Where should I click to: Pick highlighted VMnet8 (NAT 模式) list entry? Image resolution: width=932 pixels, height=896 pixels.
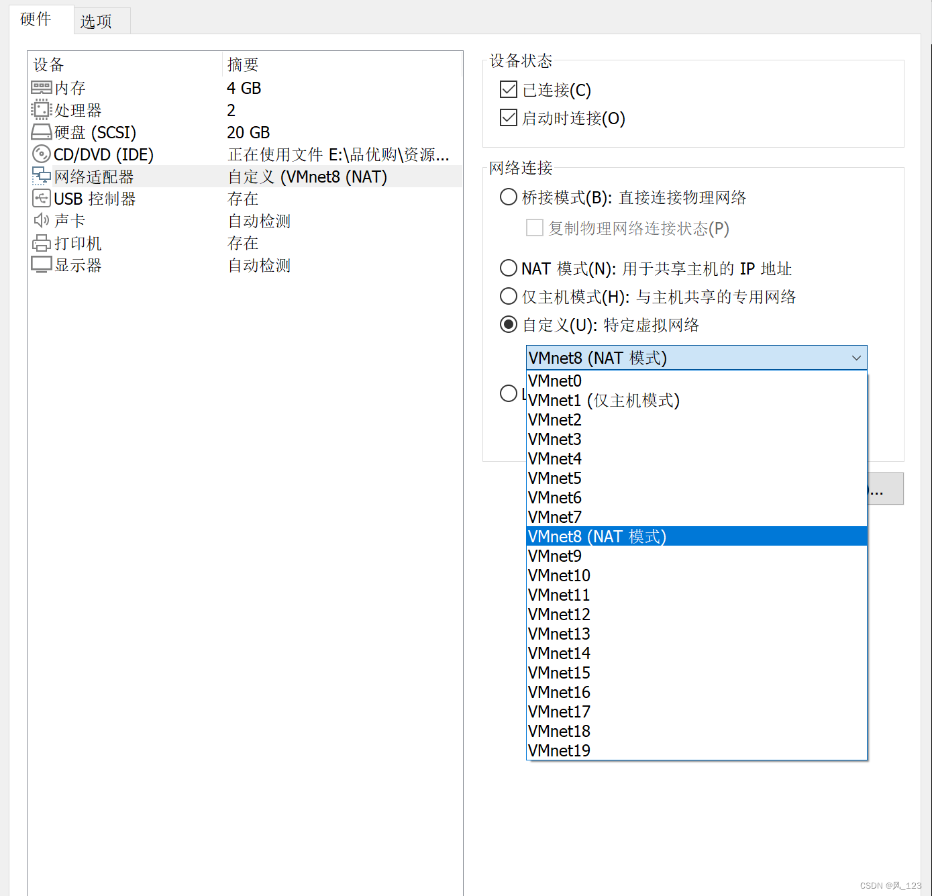696,536
